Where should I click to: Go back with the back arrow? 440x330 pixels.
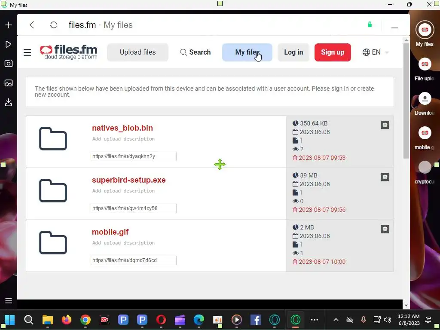(x=32, y=25)
